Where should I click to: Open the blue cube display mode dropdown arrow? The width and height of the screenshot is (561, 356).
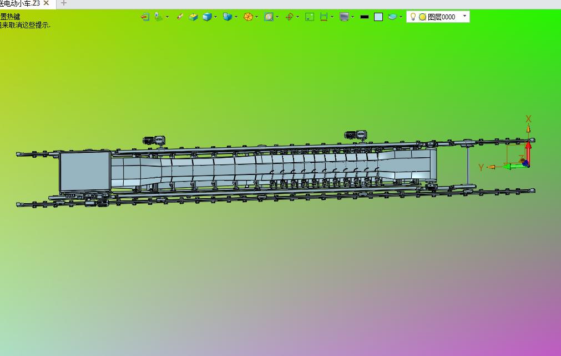click(215, 17)
